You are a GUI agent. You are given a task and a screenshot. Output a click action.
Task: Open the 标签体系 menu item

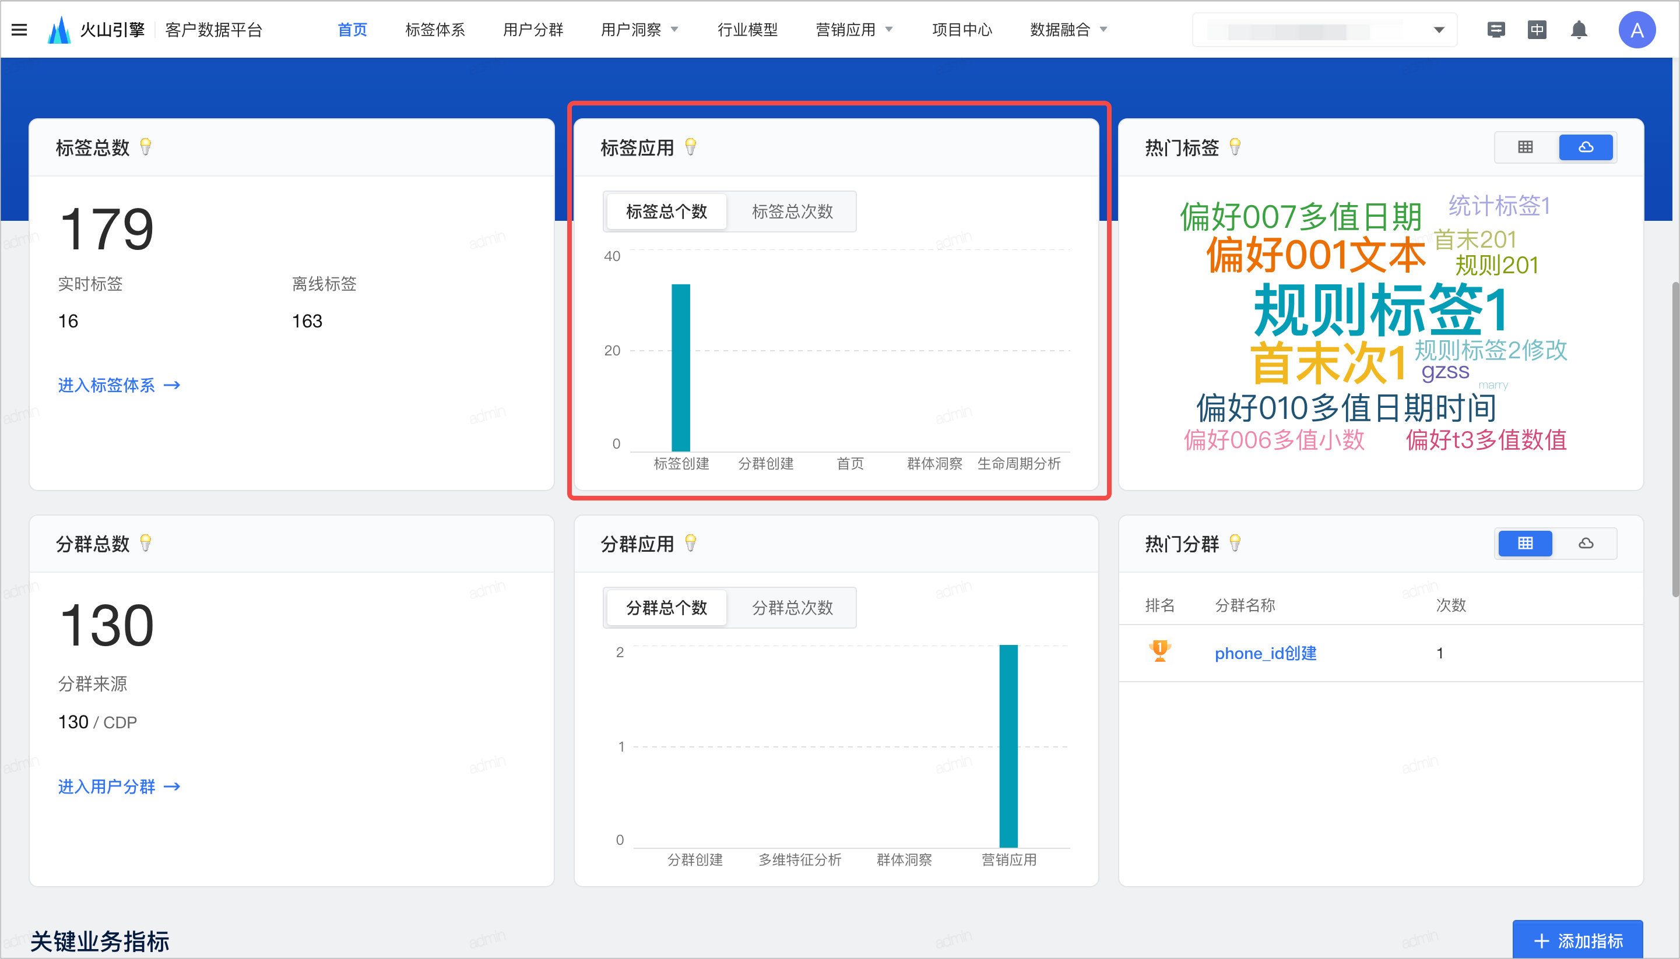[x=435, y=30]
